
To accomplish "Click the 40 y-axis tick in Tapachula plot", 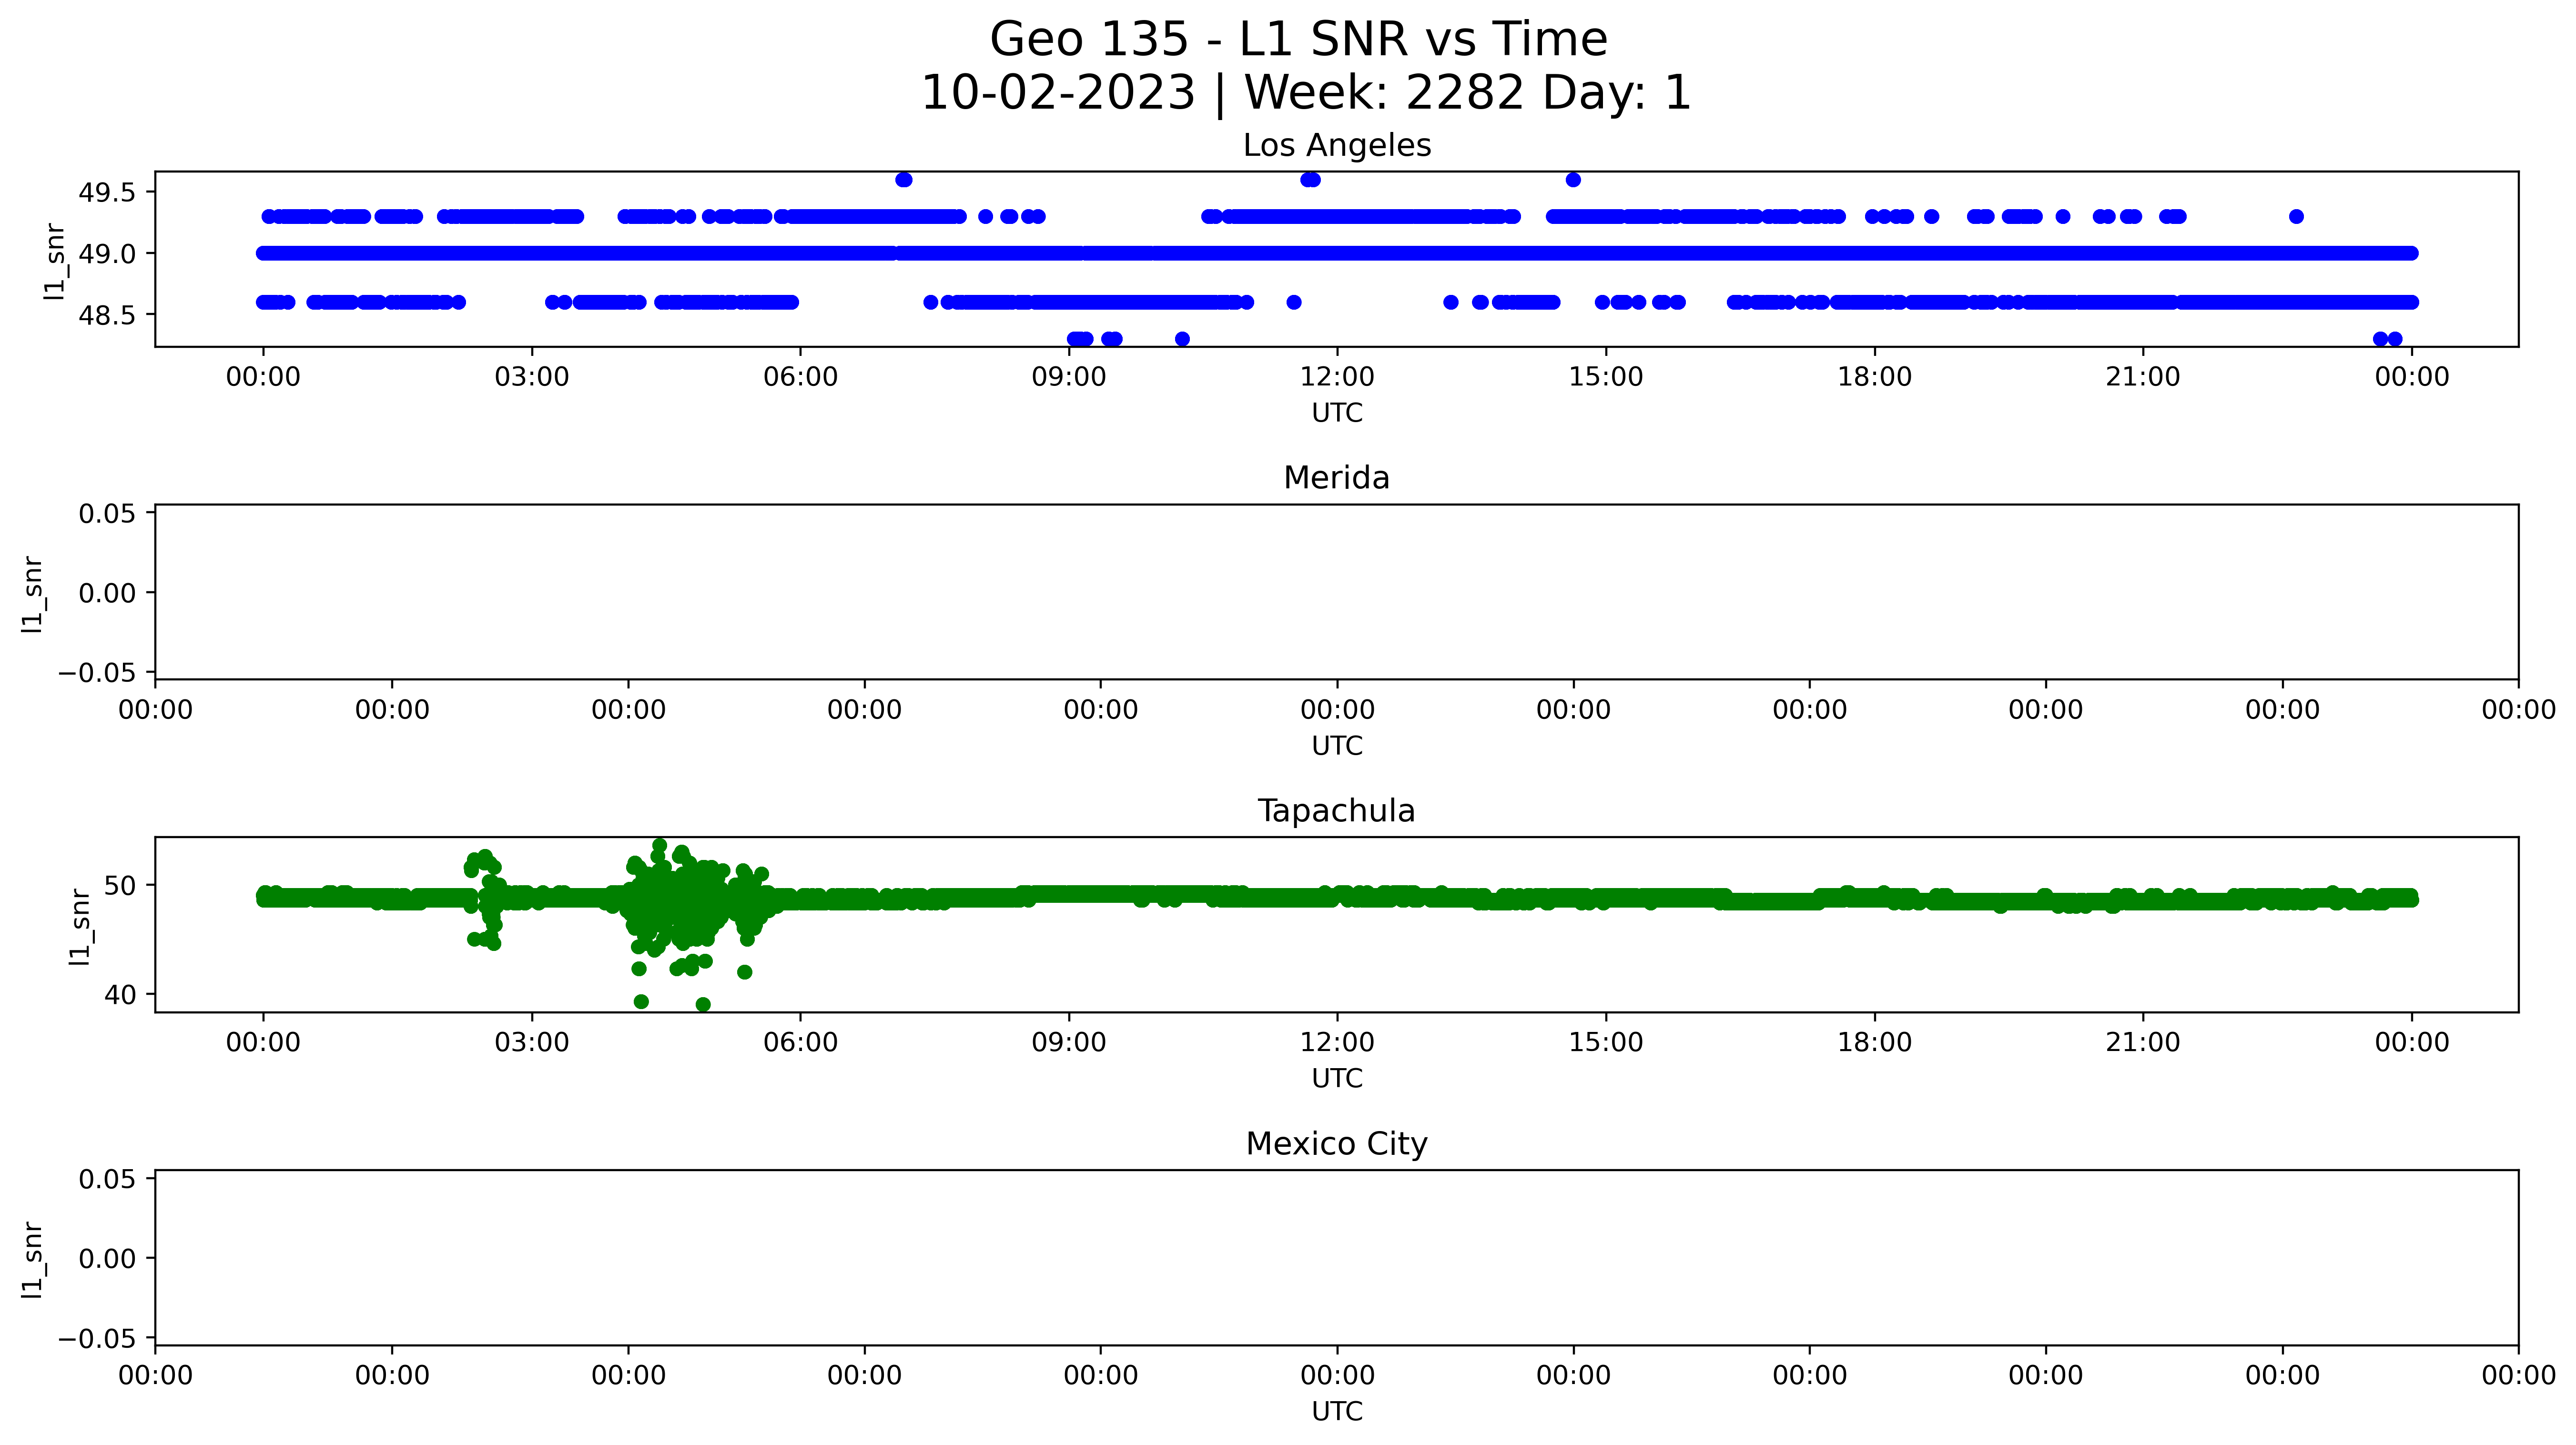I will point(121,995).
